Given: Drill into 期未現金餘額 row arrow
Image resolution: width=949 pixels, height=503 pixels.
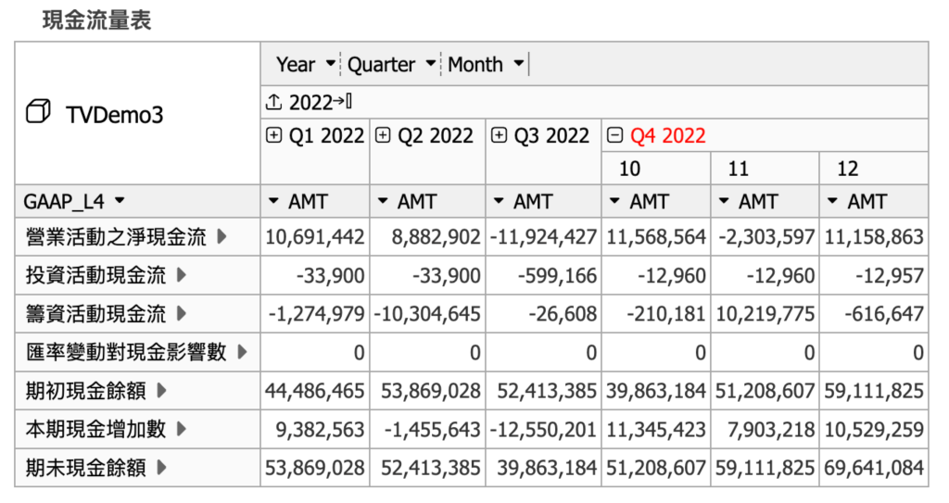Looking at the screenshot, I should (x=162, y=468).
